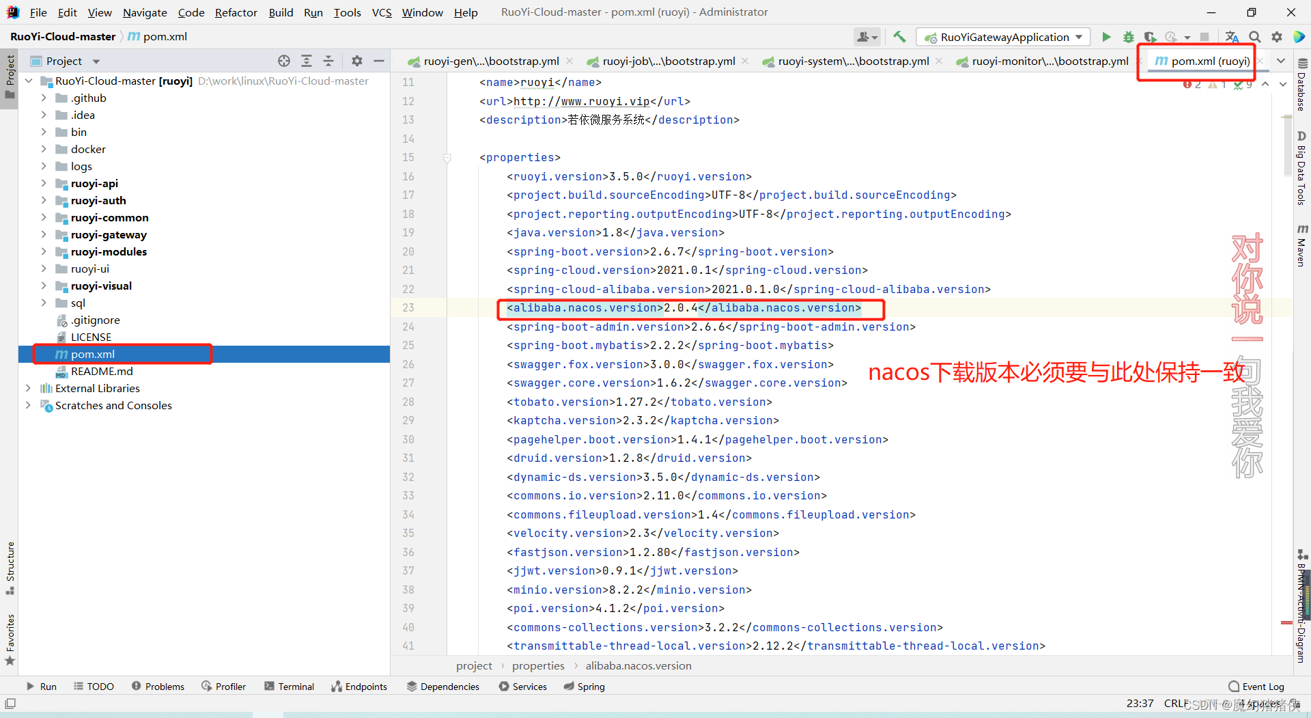Click tool windows quick access icon in status bar
The width and height of the screenshot is (1311, 718).
(10, 704)
